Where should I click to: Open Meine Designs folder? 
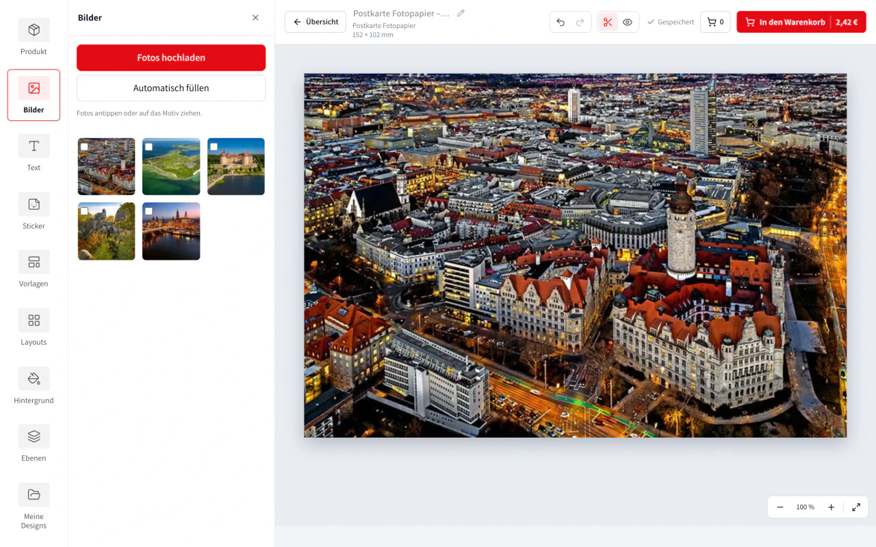[34, 507]
